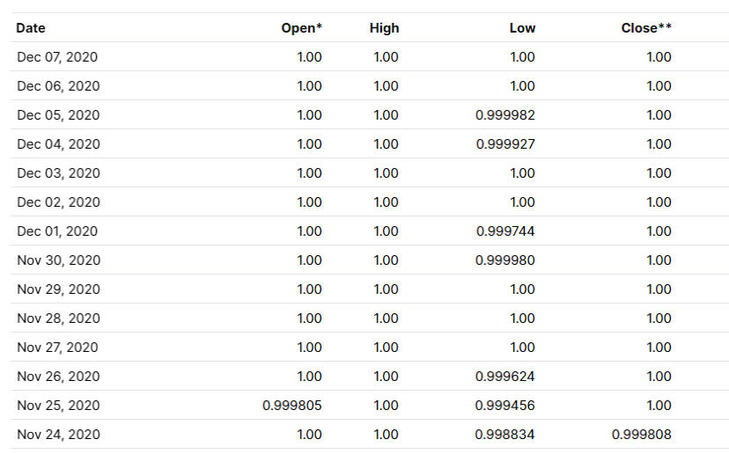Click the Low column header
This screenshot has width=729, height=454.
tap(523, 28)
